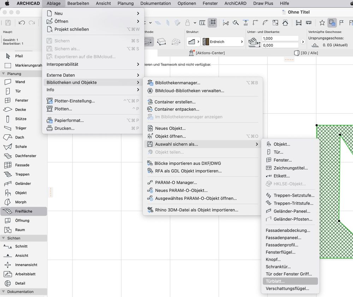This screenshot has height=297, width=353.
Task: Save selection as Zeichnungstitel
Action: (x=290, y=168)
